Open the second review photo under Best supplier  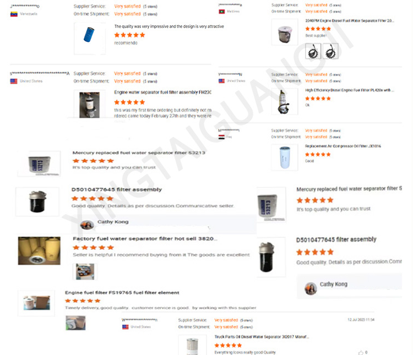pos(330,51)
